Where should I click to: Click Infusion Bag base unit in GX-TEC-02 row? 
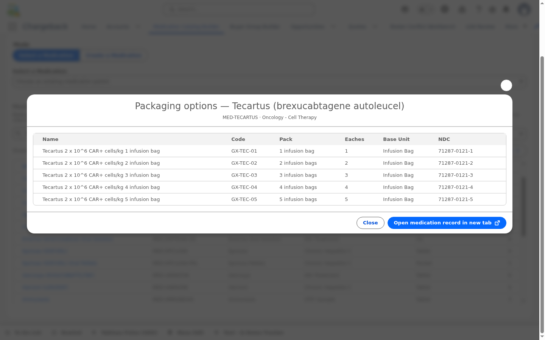[x=398, y=163]
